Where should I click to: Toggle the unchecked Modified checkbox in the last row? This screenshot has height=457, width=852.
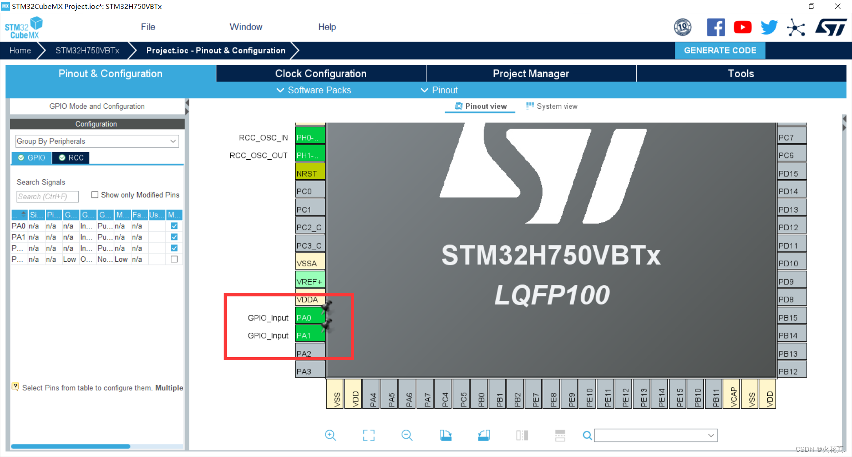pyautogui.click(x=174, y=259)
